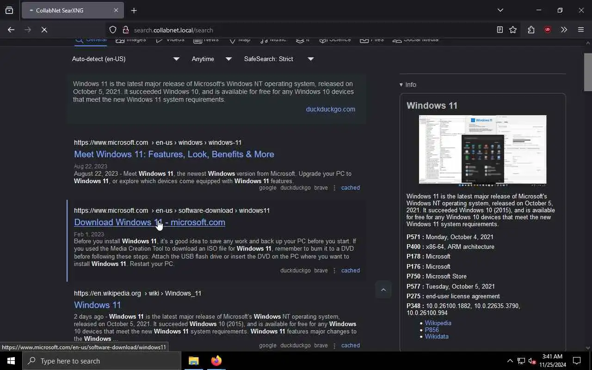Toggle reader view for this page
592x370 pixels.
click(499, 30)
